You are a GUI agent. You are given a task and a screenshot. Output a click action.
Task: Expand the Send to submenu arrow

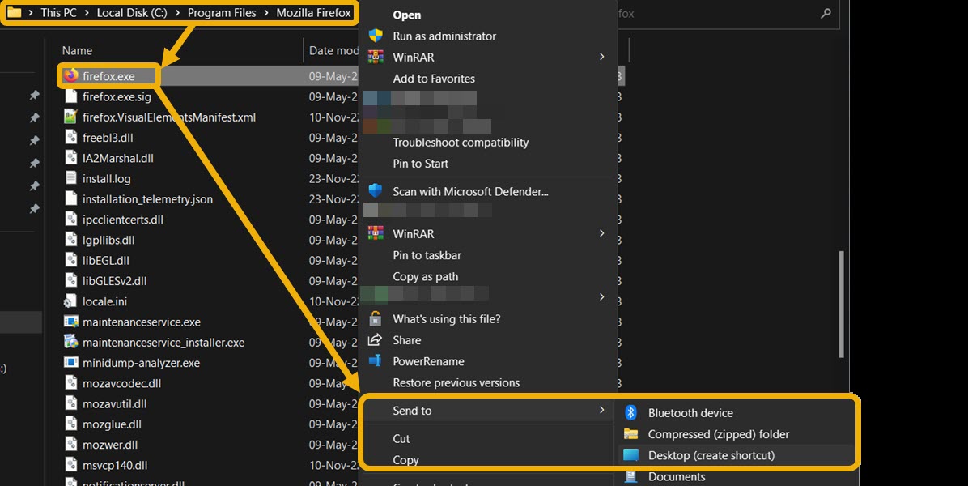601,411
